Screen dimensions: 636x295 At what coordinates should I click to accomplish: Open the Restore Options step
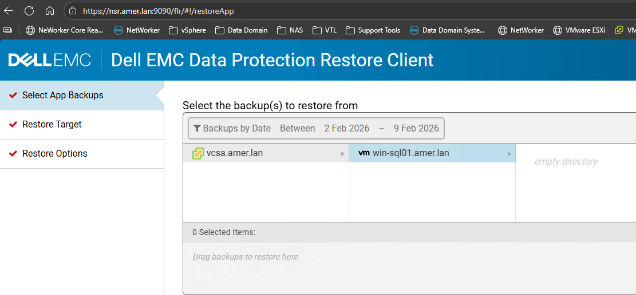coord(55,154)
